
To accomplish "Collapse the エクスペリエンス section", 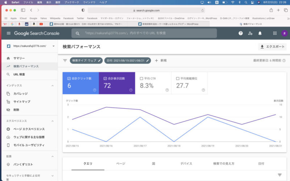I will [x=53, y=121].
